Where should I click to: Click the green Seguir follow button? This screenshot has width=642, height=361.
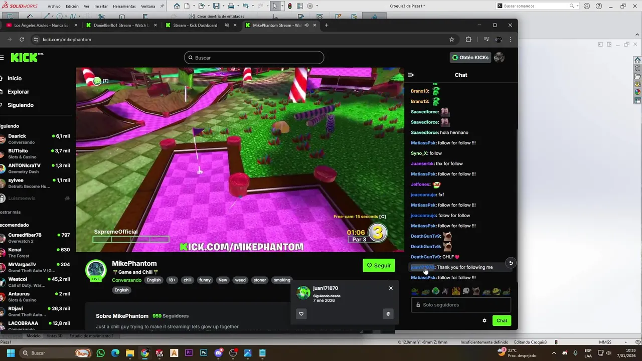pos(379,266)
